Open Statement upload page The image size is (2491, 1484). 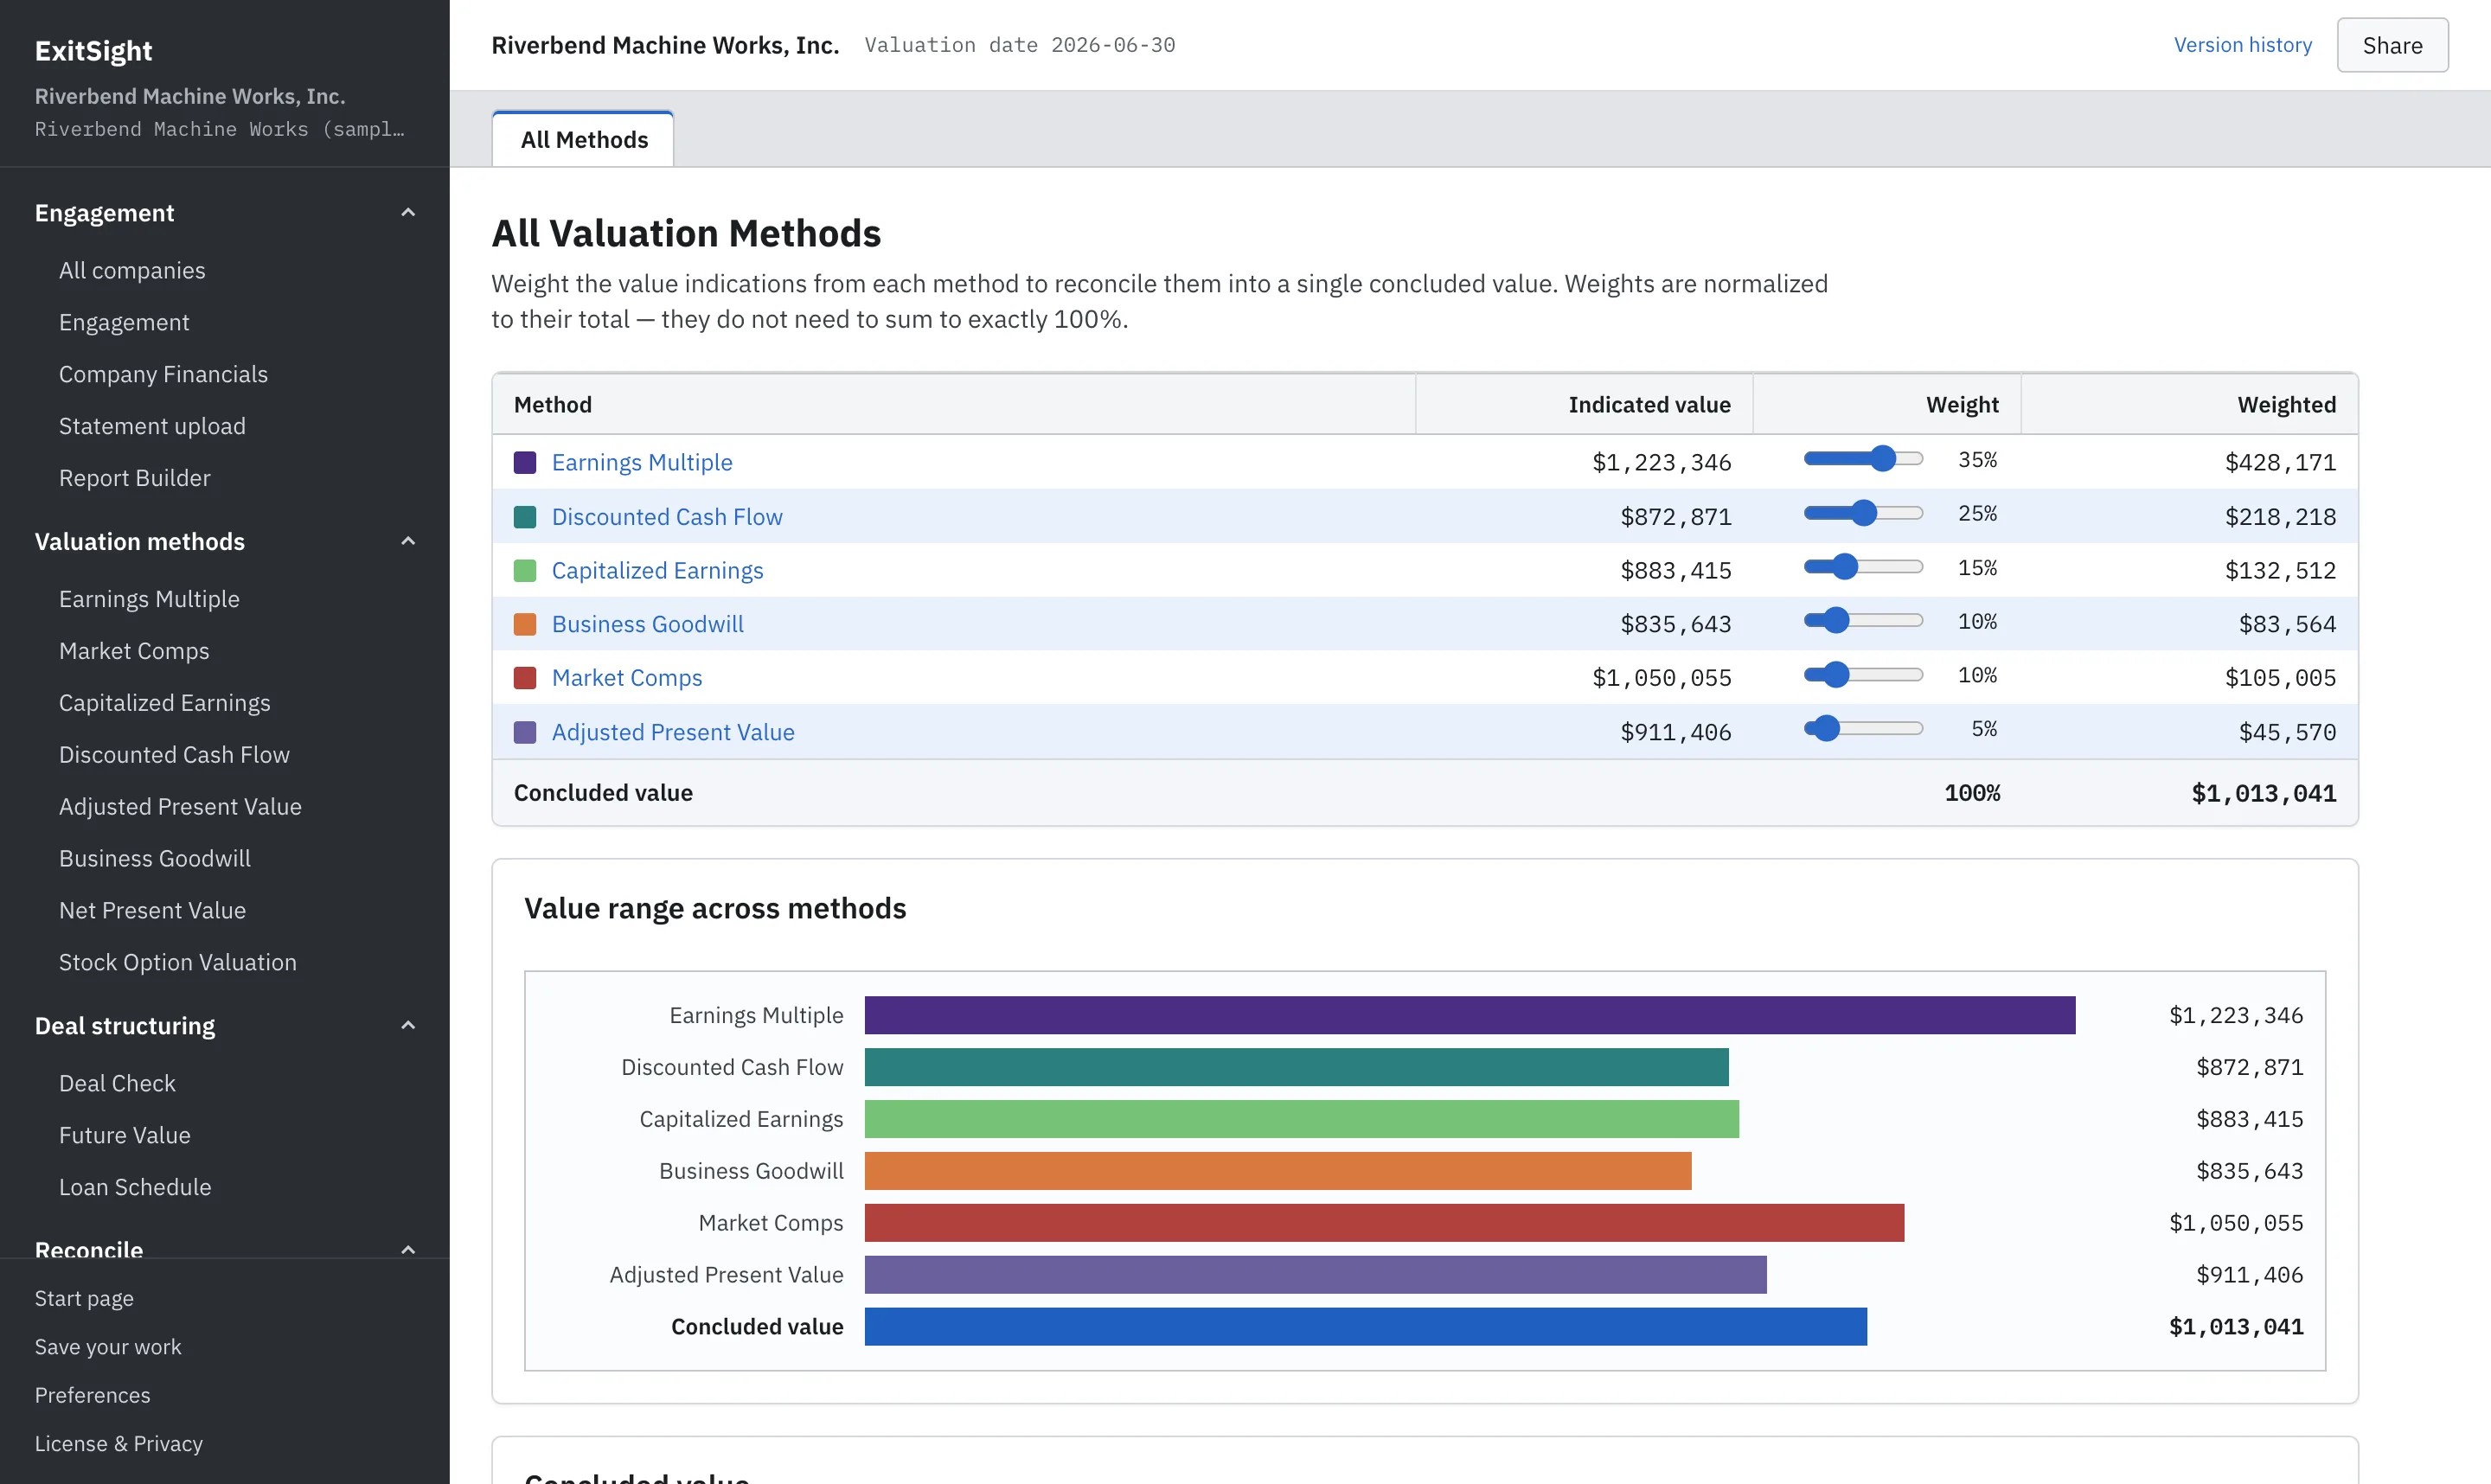point(152,426)
